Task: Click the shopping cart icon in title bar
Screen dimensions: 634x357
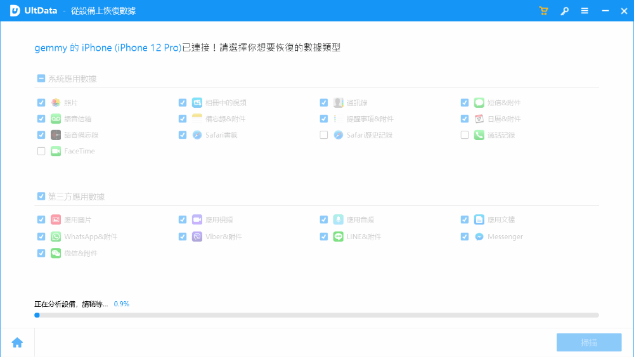Action: coord(543,11)
